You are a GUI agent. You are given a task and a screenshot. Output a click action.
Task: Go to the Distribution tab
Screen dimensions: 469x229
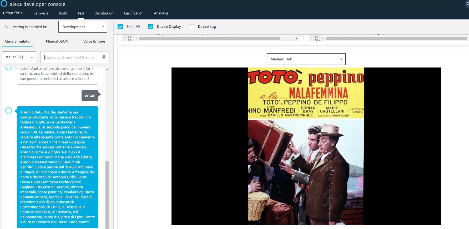point(104,13)
